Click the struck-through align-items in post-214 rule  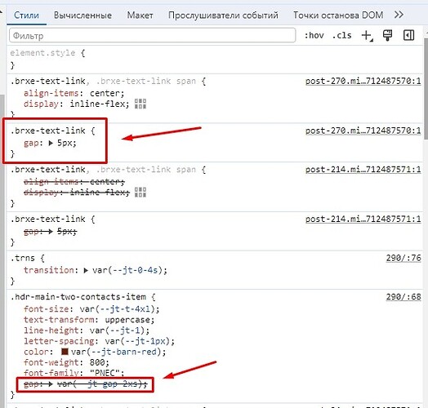click(74, 182)
